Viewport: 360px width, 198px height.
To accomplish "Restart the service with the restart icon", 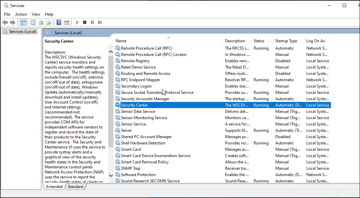I will 100,22.
